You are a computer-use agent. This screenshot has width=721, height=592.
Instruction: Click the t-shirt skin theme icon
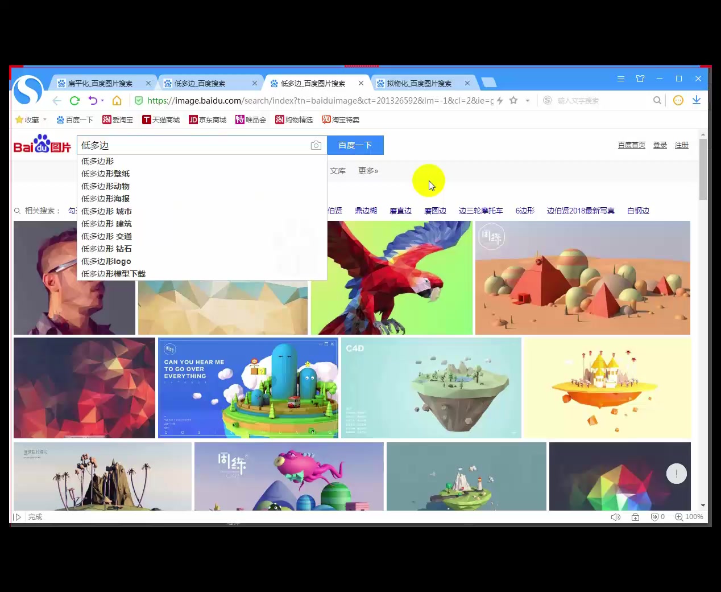point(640,79)
